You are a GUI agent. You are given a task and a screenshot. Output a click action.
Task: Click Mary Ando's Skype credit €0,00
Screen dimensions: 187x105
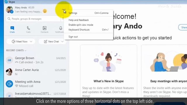(31, 8)
